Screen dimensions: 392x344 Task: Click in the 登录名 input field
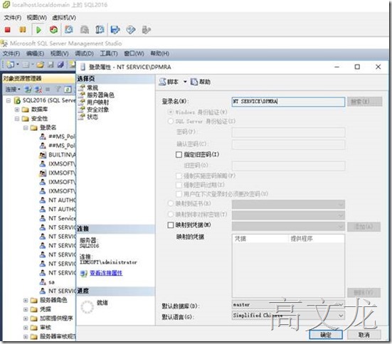[288, 102]
